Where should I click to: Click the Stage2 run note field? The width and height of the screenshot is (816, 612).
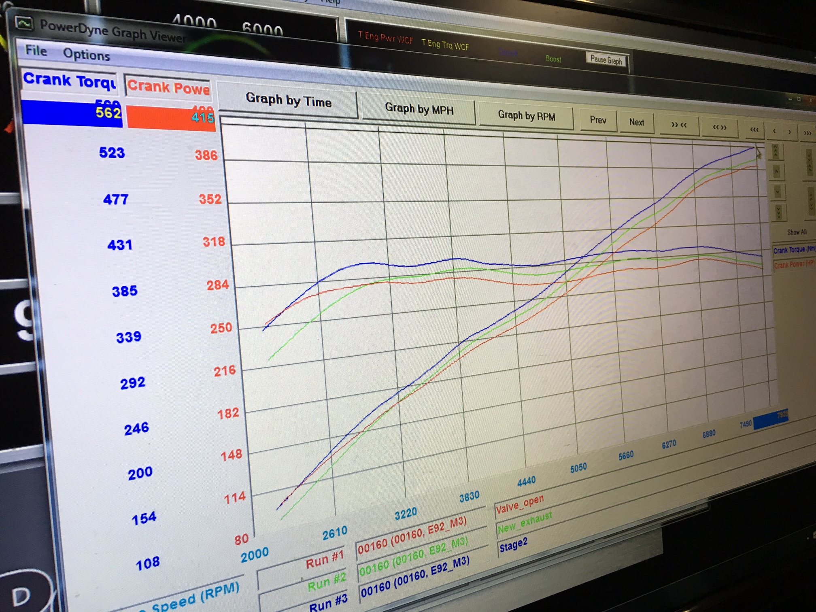pyautogui.click(x=513, y=545)
